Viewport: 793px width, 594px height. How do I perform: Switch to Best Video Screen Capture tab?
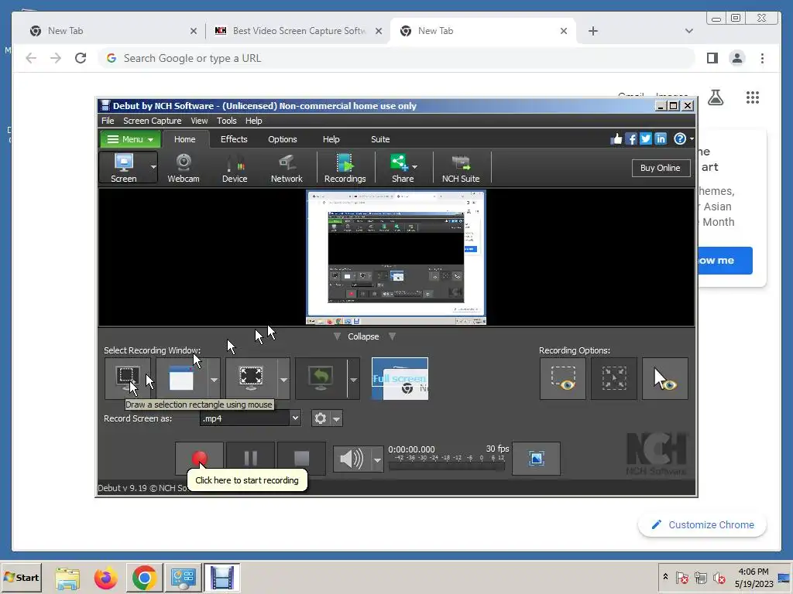(x=298, y=31)
